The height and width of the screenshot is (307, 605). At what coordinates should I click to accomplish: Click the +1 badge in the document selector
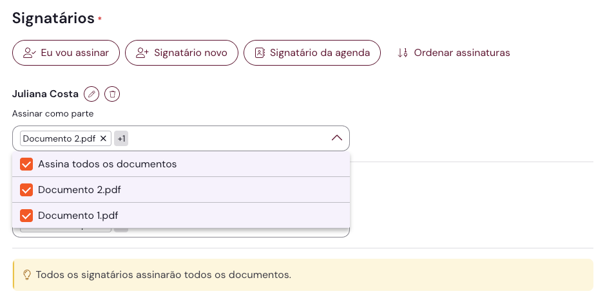(121, 138)
